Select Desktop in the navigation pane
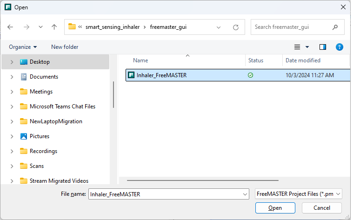The width and height of the screenshot is (360, 220). (55, 62)
